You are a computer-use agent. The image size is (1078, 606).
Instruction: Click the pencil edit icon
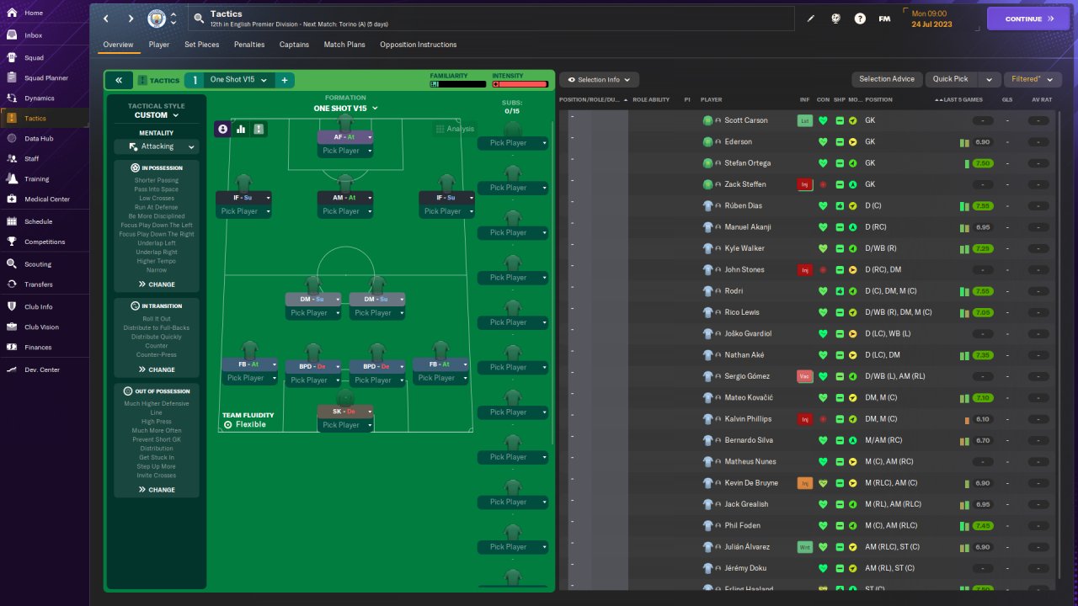click(x=811, y=19)
